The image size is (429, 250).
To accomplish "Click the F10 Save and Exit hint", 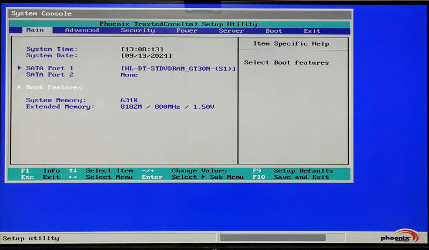I will click(291, 177).
